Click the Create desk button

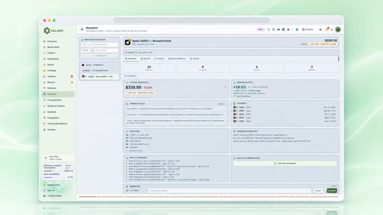click(100, 56)
